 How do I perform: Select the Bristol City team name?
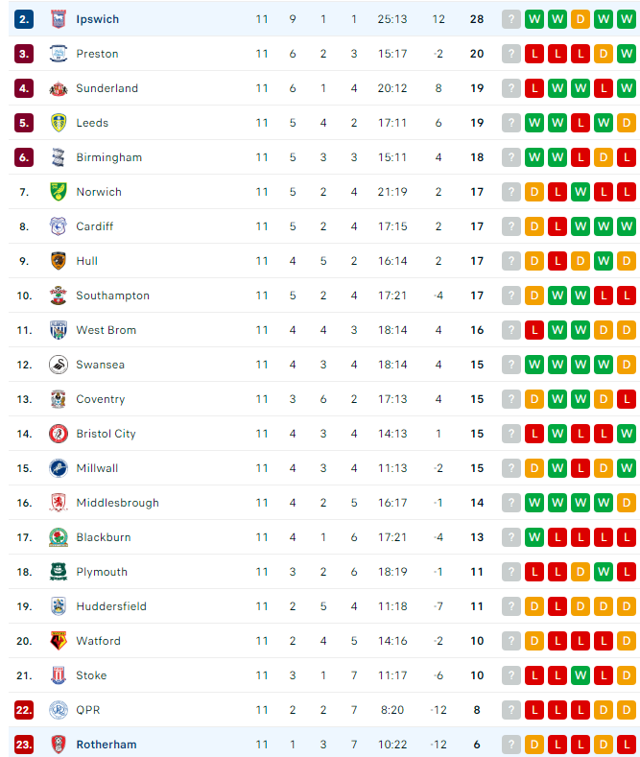coord(106,434)
